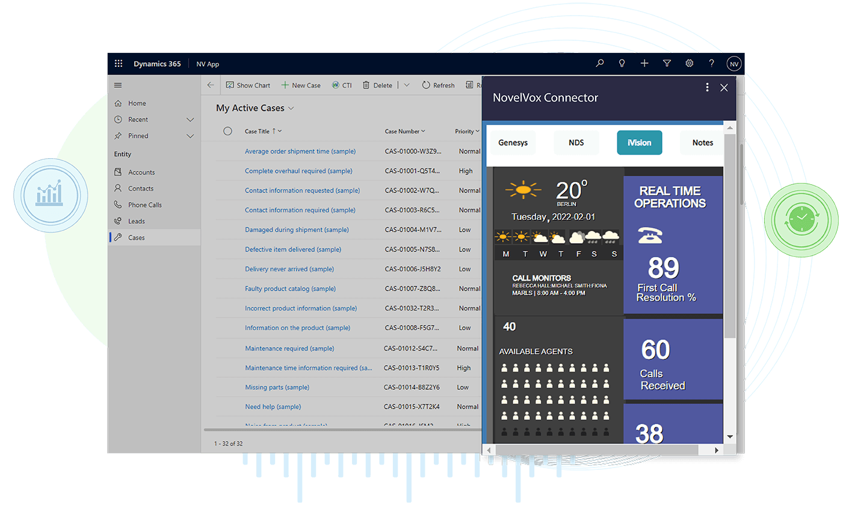Click the NovelVox panel scroll-right arrow
Viewport: 852px width, 506px height.
point(716,450)
